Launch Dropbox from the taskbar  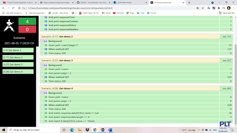87,130
